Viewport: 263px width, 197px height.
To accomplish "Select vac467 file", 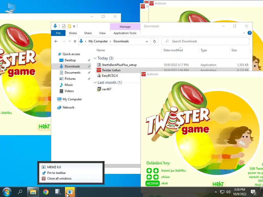I will (x=107, y=89).
